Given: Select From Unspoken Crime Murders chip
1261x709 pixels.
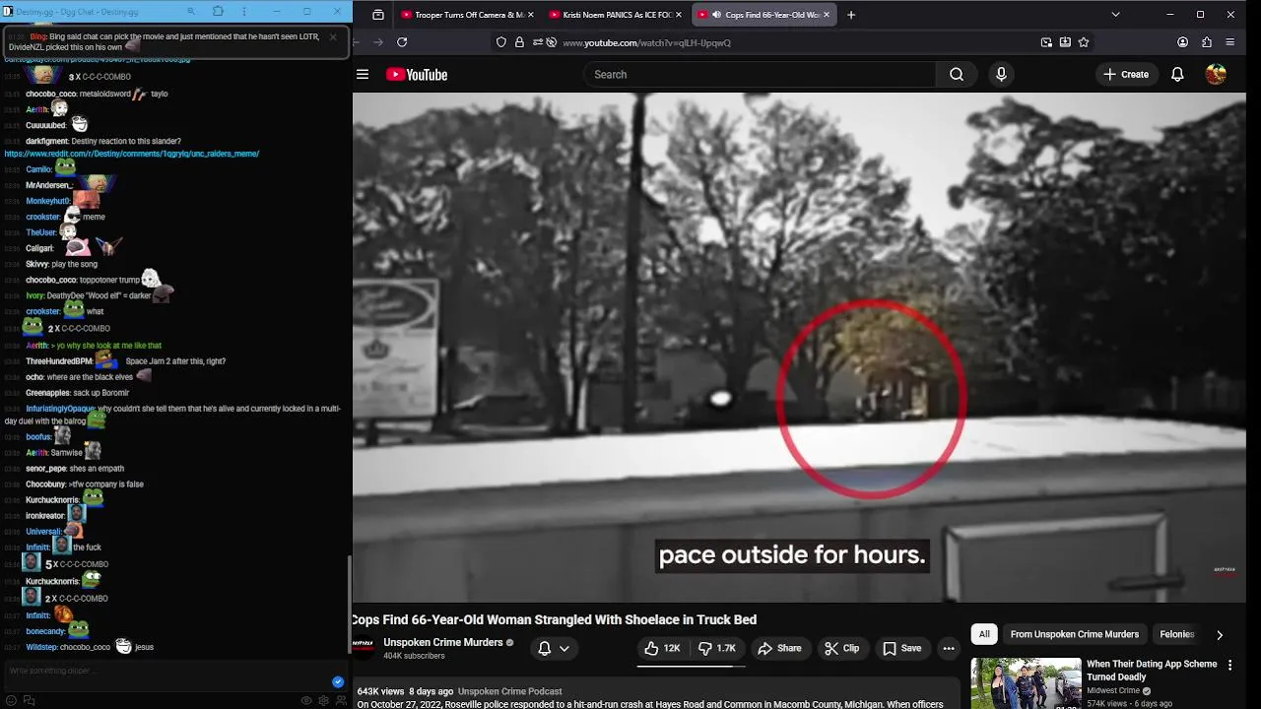Looking at the screenshot, I should click(1074, 634).
